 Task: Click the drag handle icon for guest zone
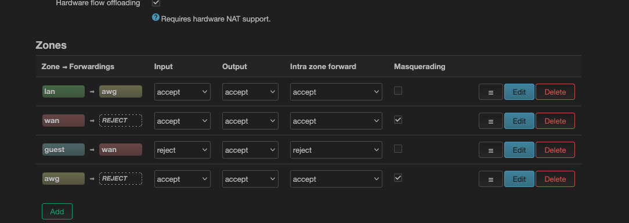coord(490,150)
